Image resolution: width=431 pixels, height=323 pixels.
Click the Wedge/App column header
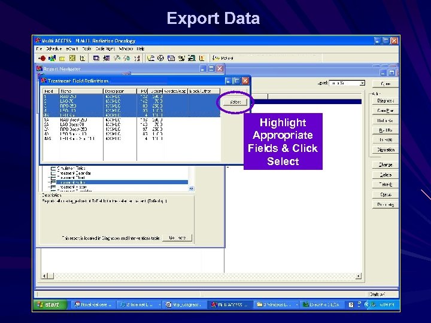click(x=175, y=91)
